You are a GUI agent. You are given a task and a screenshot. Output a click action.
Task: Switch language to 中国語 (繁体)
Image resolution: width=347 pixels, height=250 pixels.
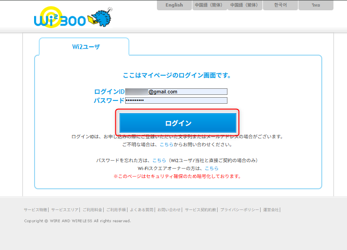[245, 5]
